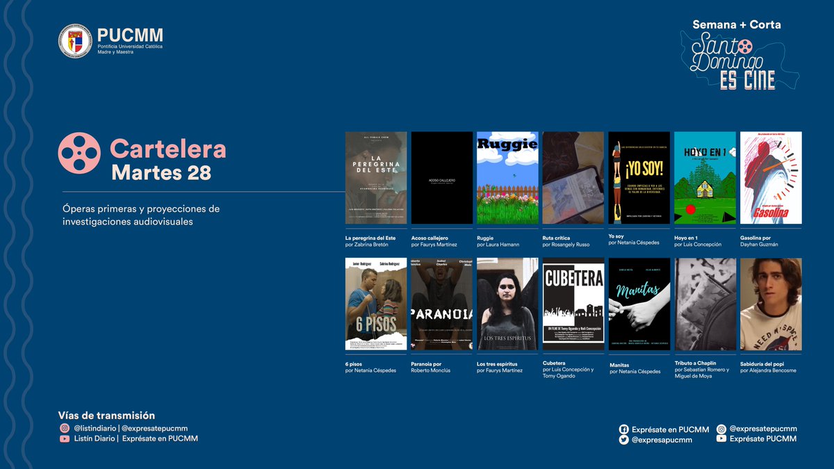Click the @expresatepucmm handle at bottom right
The height and width of the screenshot is (469, 834).
763,429
